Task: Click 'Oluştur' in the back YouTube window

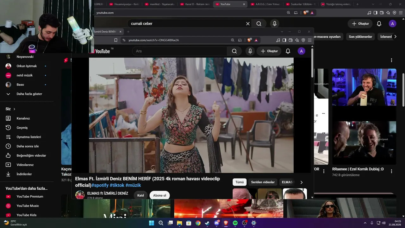Action: (x=360, y=24)
